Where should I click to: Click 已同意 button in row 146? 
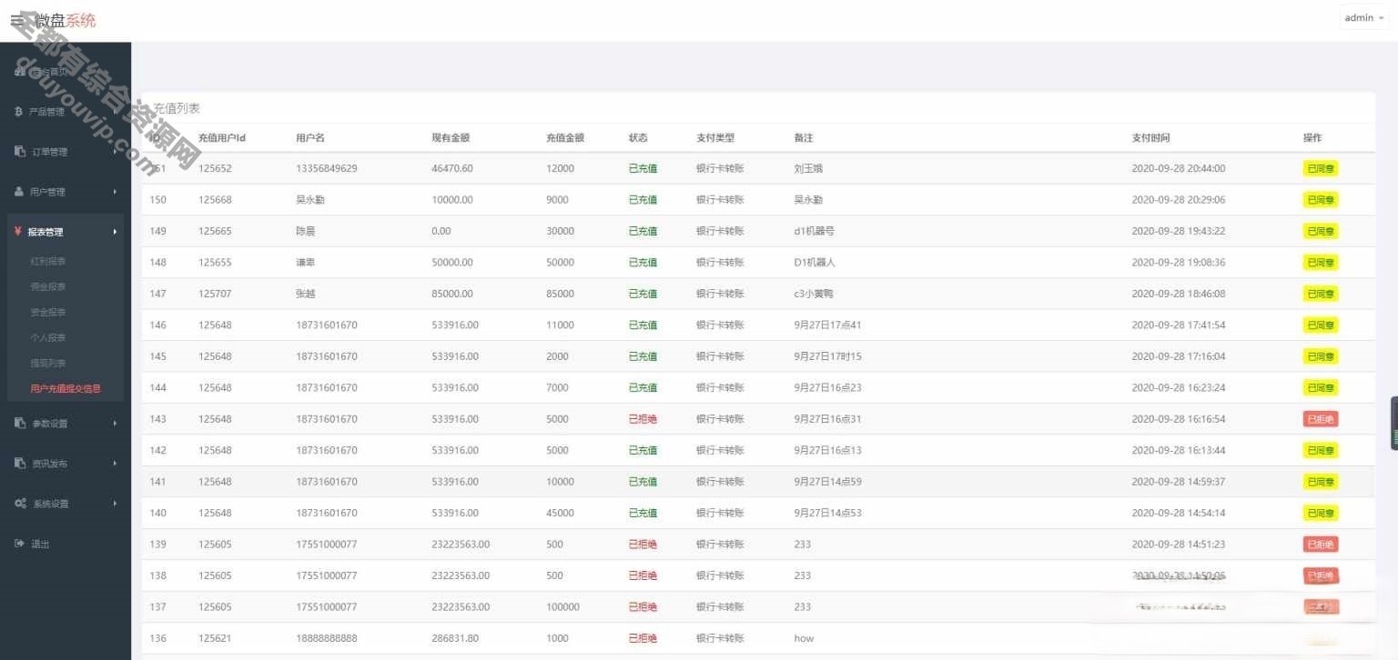coord(1321,325)
